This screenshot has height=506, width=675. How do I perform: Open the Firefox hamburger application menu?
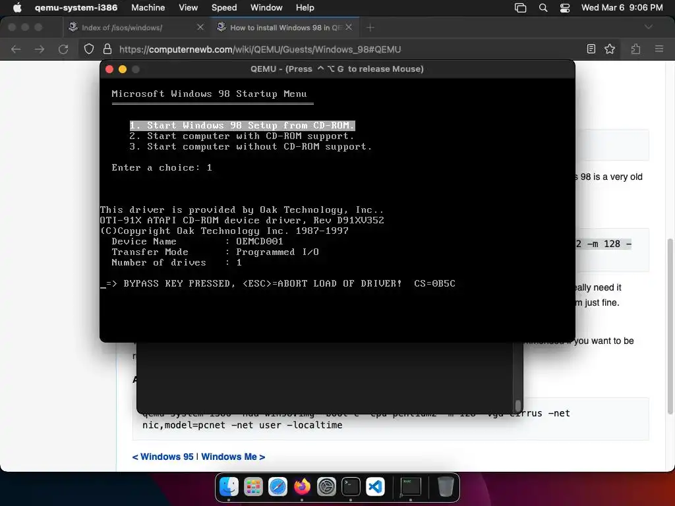pos(659,49)
